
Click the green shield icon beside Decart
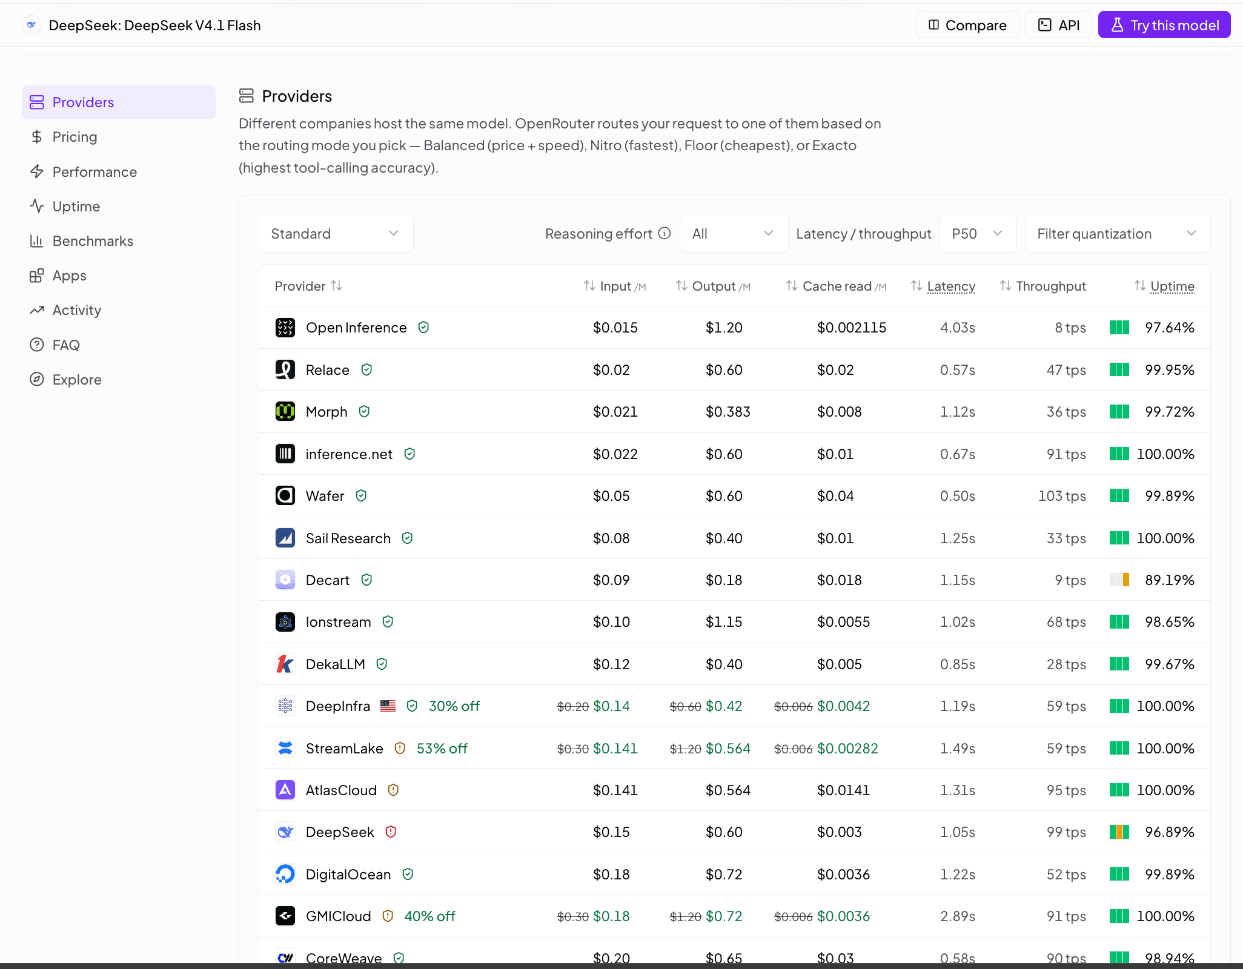366,580
